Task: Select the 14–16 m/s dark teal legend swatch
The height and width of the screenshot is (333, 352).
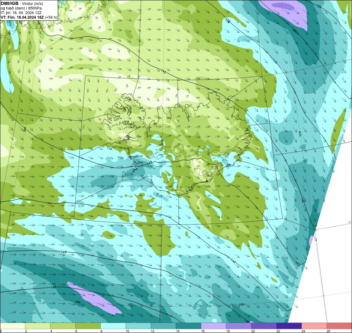Action: coord(189,326)
